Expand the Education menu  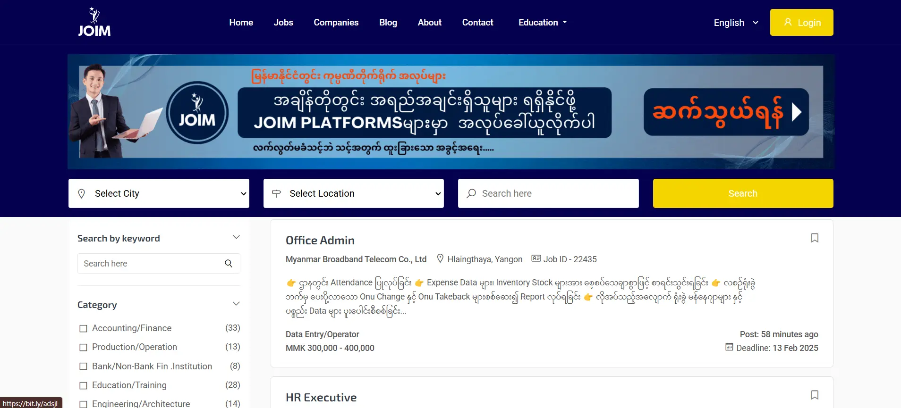coord(543,22)
